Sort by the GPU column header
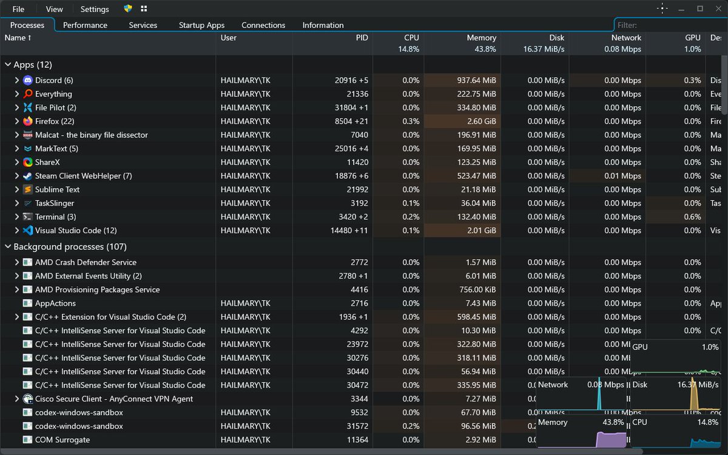The height and width of the screenshot is (455, 728). click(x=675, y=43)
